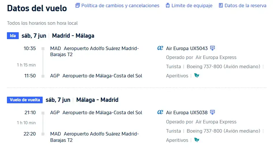Open Política de cambios y cancelaciones link

[120, 5]
